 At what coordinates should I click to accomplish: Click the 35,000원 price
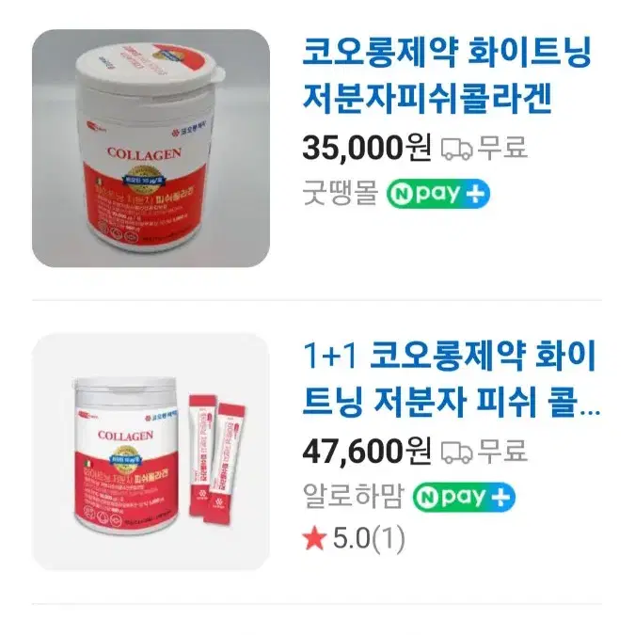[367, 148]
